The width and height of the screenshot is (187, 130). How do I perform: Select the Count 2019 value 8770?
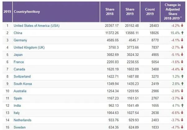point(155,40)
